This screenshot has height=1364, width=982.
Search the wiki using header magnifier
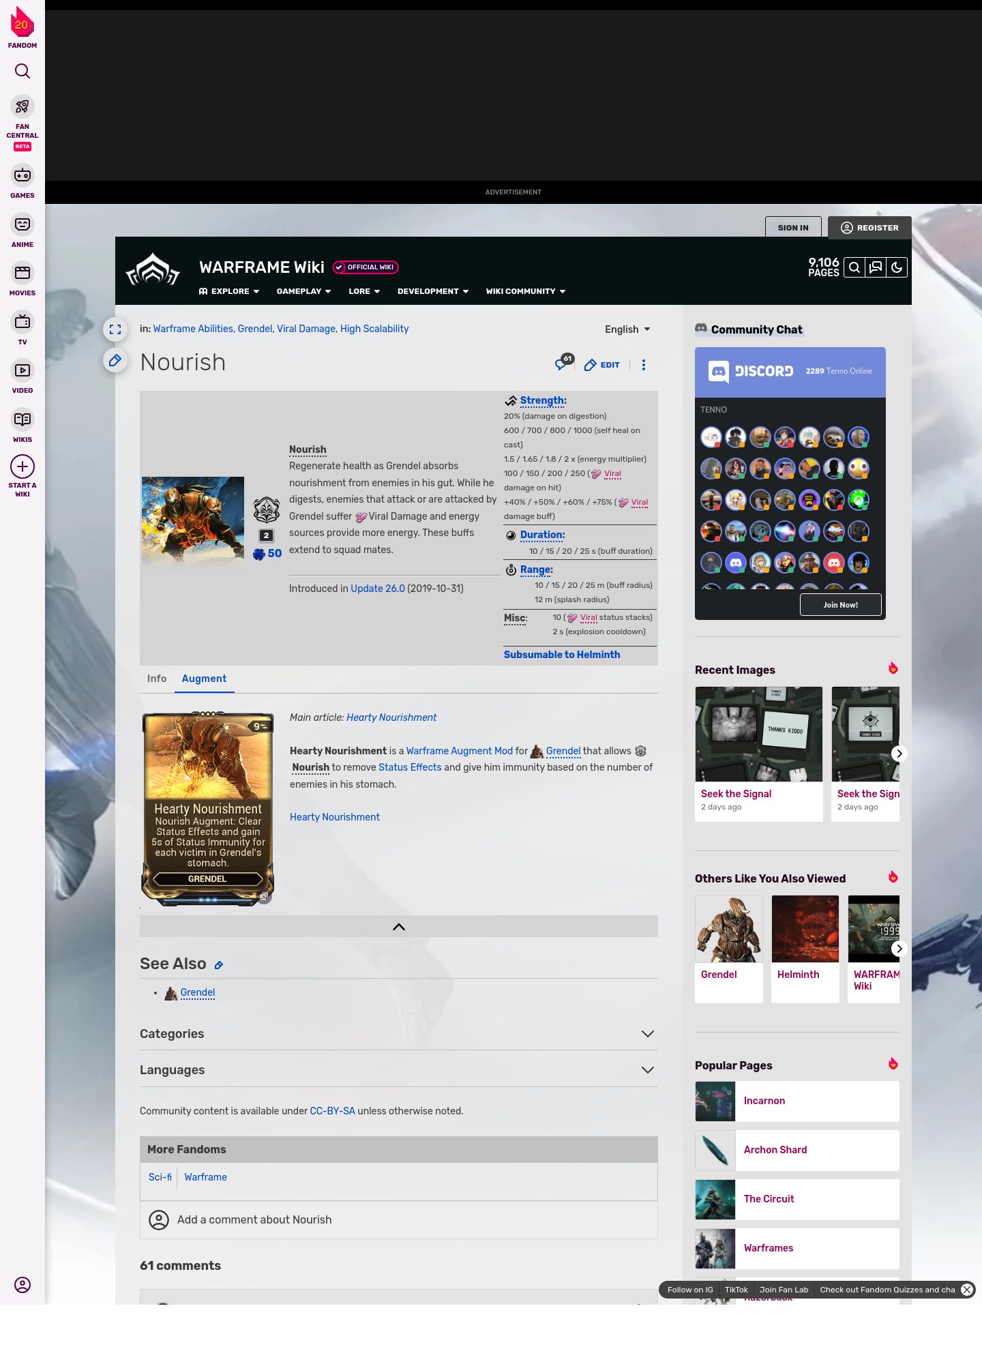[x=854, y=267]
